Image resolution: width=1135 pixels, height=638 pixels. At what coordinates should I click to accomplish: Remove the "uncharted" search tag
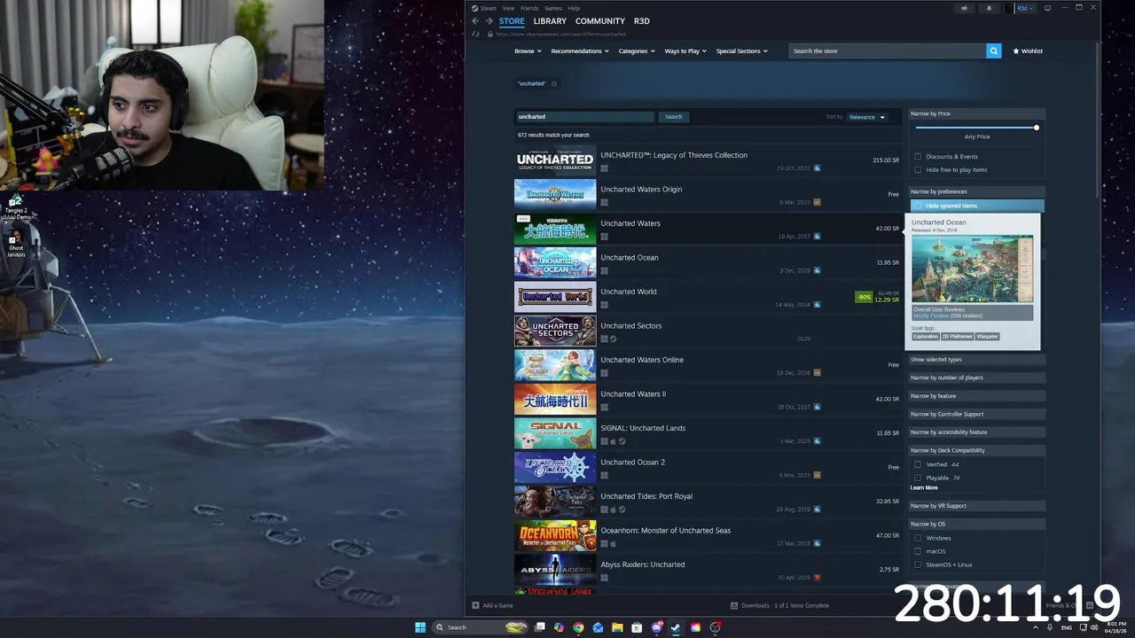(554, 83)
